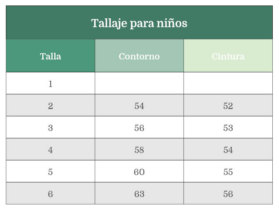This screenshot has width=279, height=211.
Task: Click Contorno value 54 in Talla 2 row
Action: pos(139,106)
